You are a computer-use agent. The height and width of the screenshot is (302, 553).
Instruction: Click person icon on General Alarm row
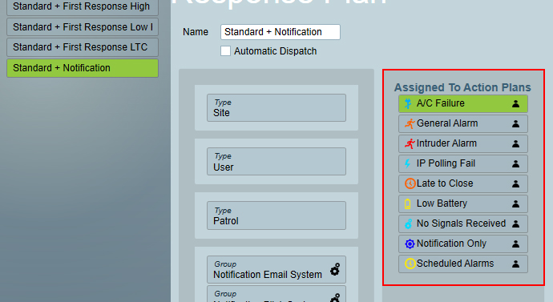(515, 123)
